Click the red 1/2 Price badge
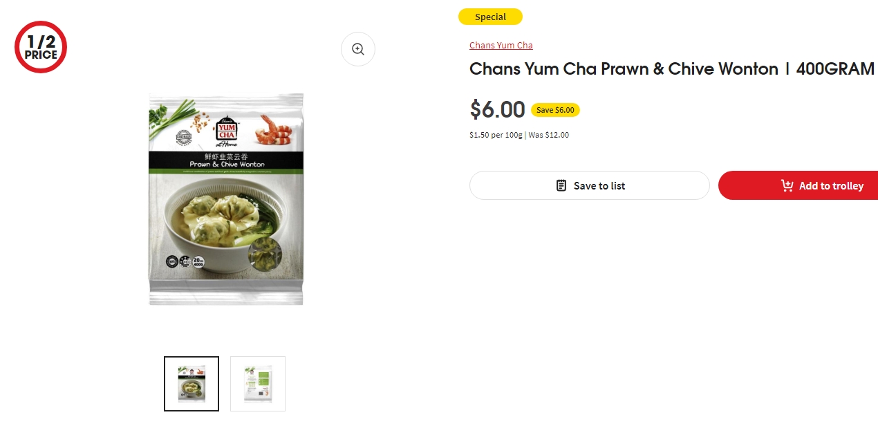This screenshot has width=878, height=426. pos(41,47)
